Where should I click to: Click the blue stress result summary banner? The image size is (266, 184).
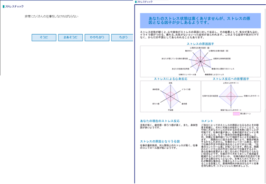(x=200, y=20)
